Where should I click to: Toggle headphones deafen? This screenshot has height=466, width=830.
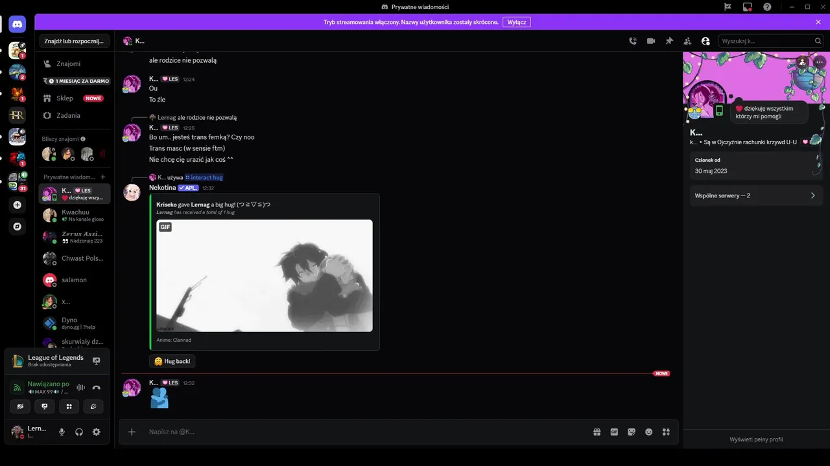[x=79, y=432]
